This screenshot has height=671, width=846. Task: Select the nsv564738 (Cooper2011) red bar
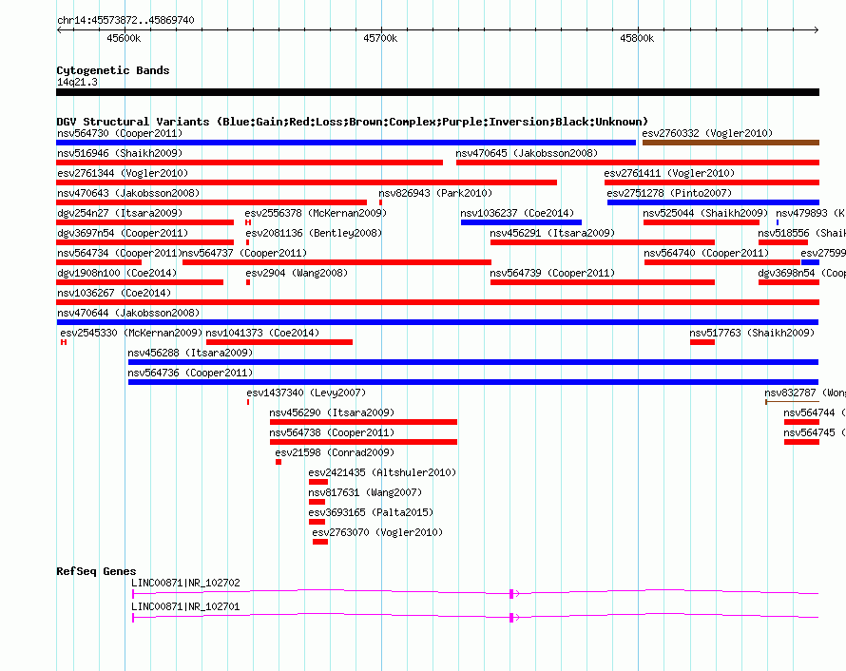click(x=364, y=442)
